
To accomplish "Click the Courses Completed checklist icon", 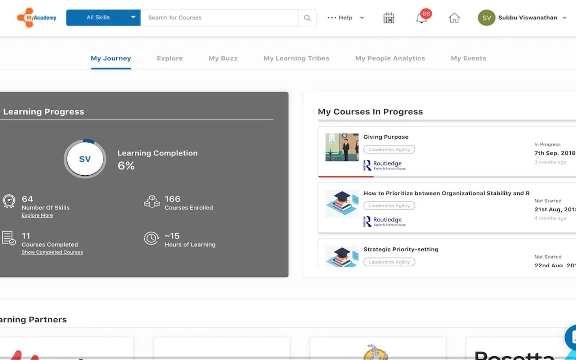I will [9, 238].
